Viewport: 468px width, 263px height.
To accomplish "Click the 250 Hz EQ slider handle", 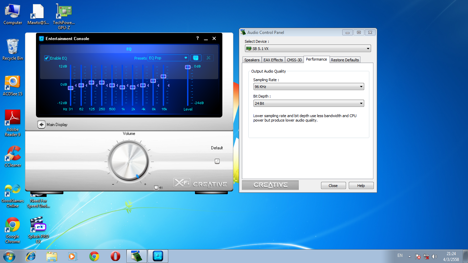I will pyautogui.click(x=102, y=82).
